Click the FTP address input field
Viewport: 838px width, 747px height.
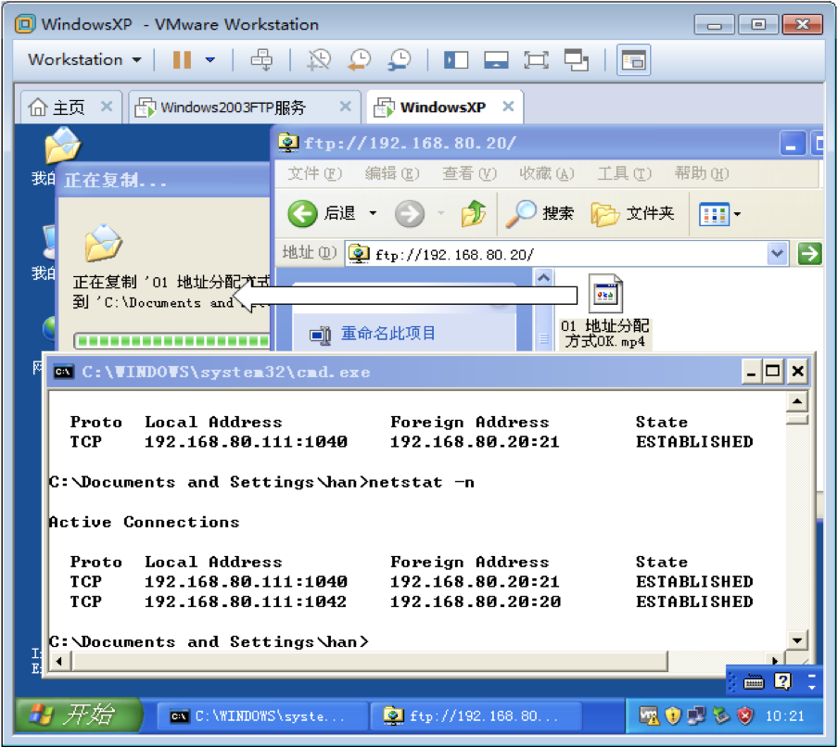coord(558,254)
